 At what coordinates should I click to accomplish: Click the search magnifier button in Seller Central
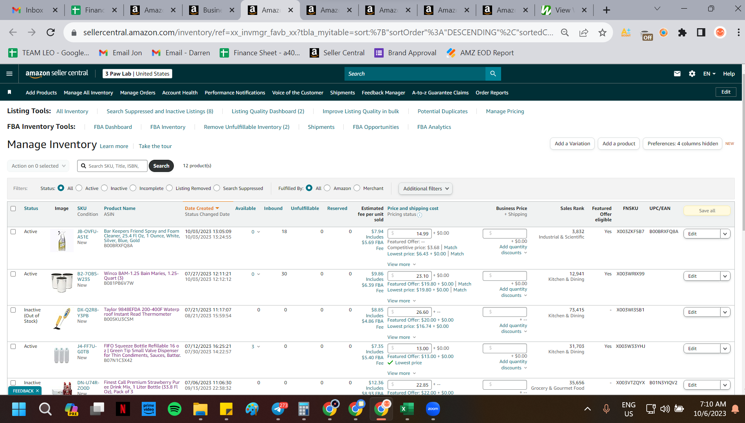pyautogui.click(x=493, y=74)
